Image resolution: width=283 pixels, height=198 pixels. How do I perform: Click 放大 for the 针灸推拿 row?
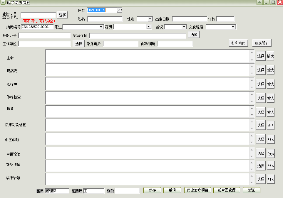tap(271, 165)
